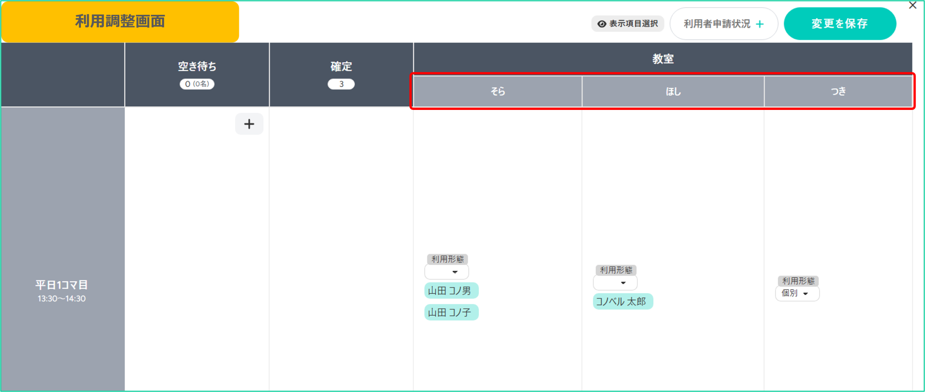Click user chip 山田 コノ子
This screenshot has width=925, height=392.
pos(451,312)
